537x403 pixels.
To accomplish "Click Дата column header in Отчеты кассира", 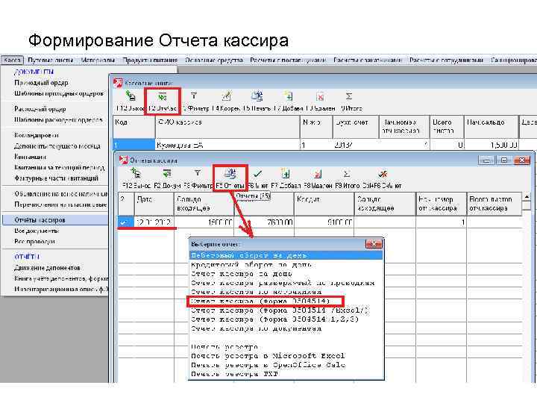I will click(x=154, y=204).
